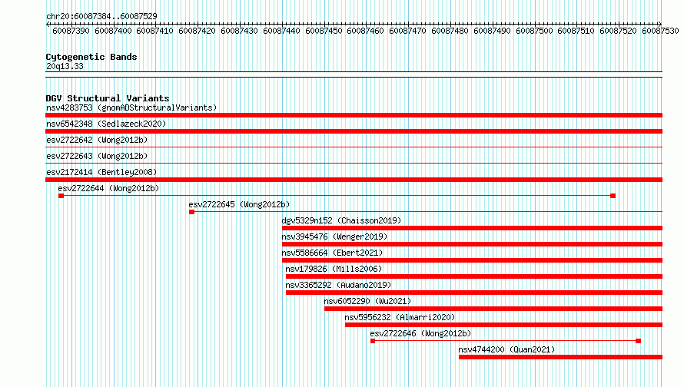Open dgv5329n152 Chaisson2019 variant label
The image size is (684, 387).
coord(341,220)
